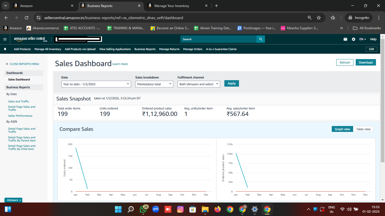Click Help in the top bar
This screenshot has height=216, width=385.
[373, 39]
